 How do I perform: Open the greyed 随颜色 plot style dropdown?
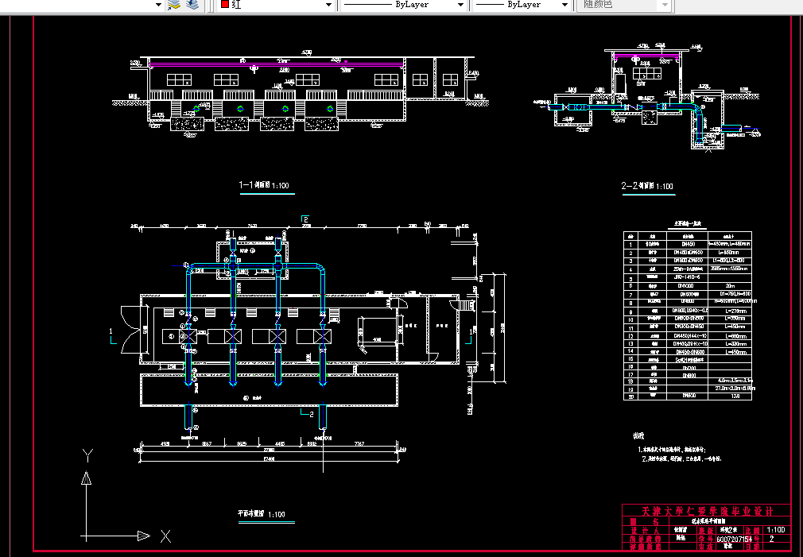point(665,5)
